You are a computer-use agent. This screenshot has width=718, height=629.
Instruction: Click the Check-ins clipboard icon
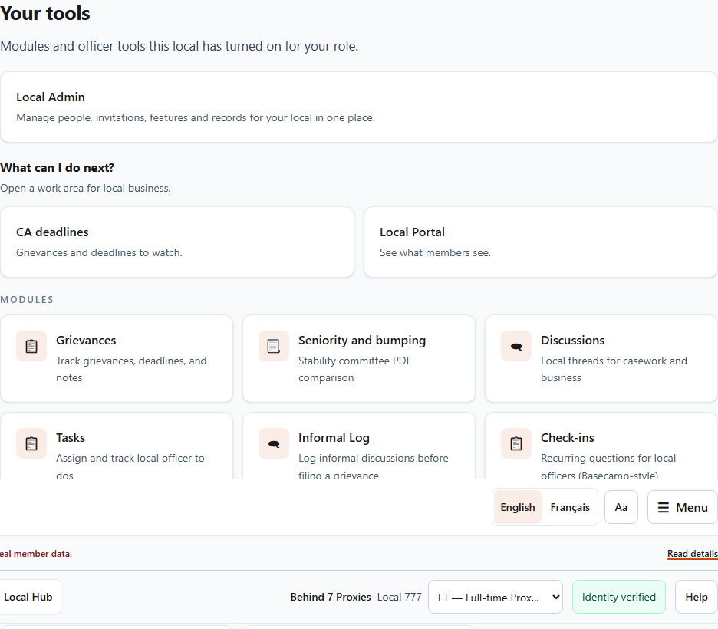[516, 443]
